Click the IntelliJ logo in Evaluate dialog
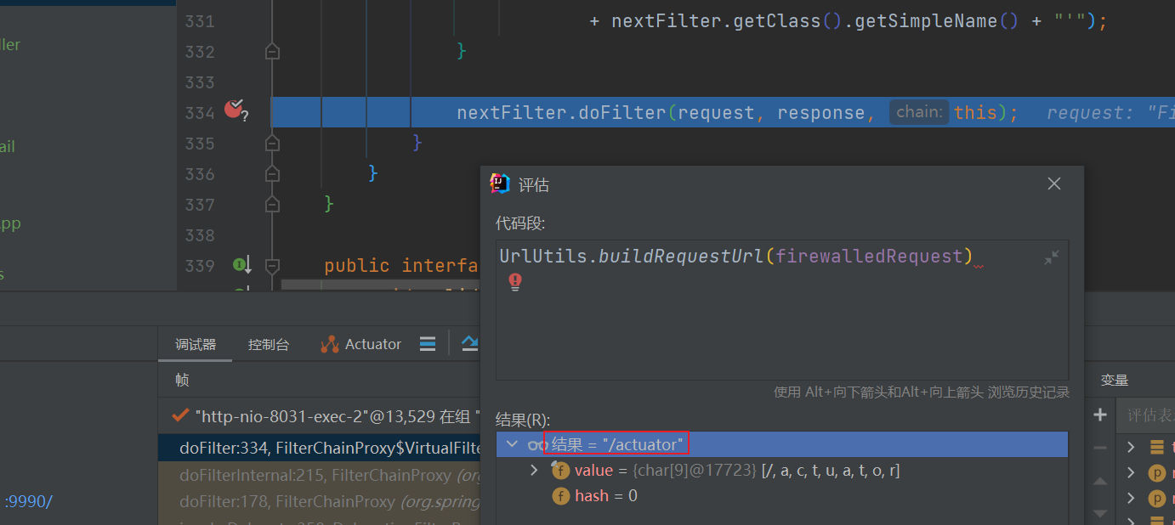 click(x=500, y=183)
